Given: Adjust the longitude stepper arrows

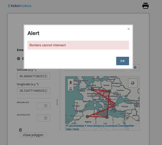Looking at the screenshot, I should (x=46, y=91).
